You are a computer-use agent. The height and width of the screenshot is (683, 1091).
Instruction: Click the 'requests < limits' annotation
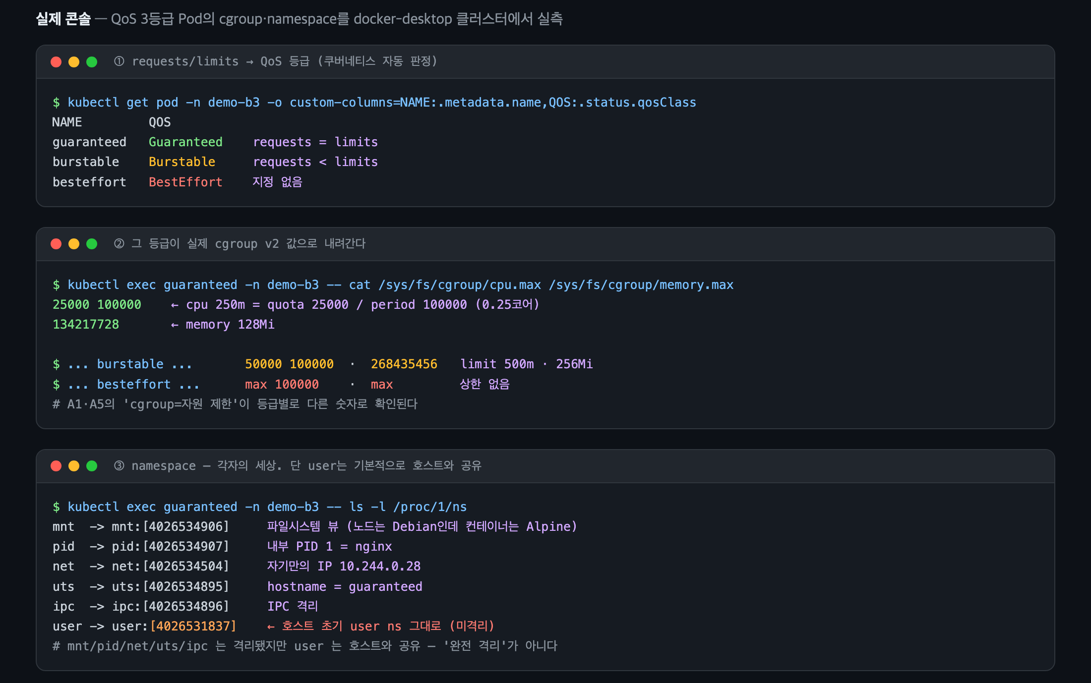click(315, 162)
